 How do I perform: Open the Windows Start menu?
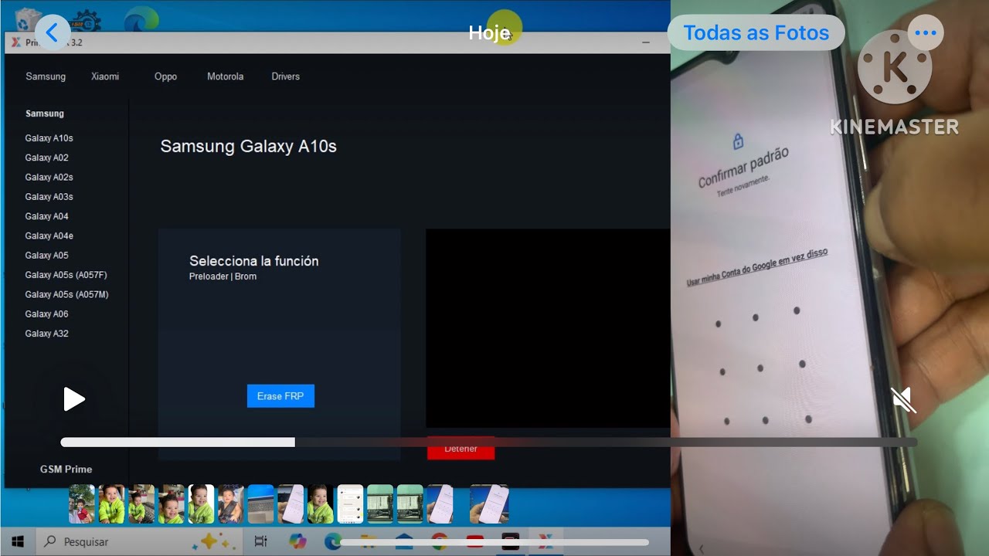[18, 541]
